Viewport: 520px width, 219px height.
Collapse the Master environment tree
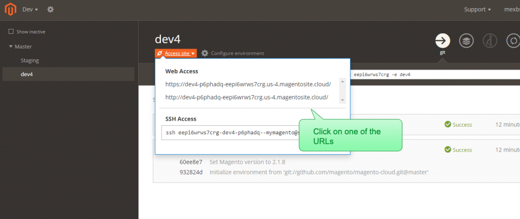click(x=11, y=47)
